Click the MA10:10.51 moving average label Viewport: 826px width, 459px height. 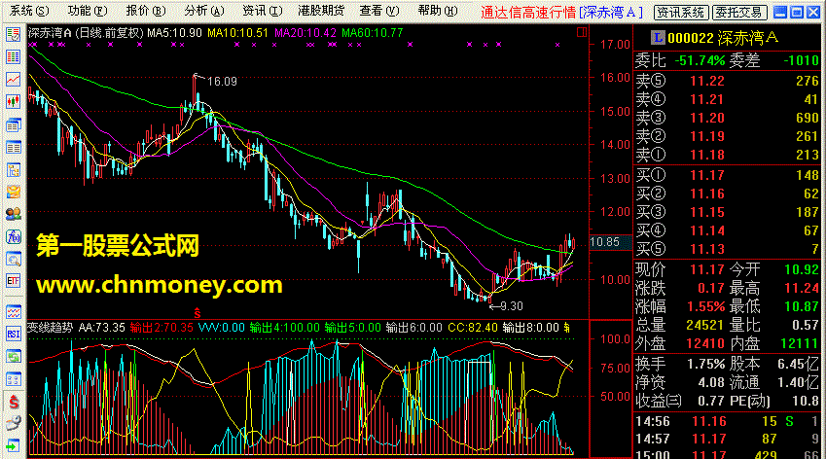pos(237,33)
